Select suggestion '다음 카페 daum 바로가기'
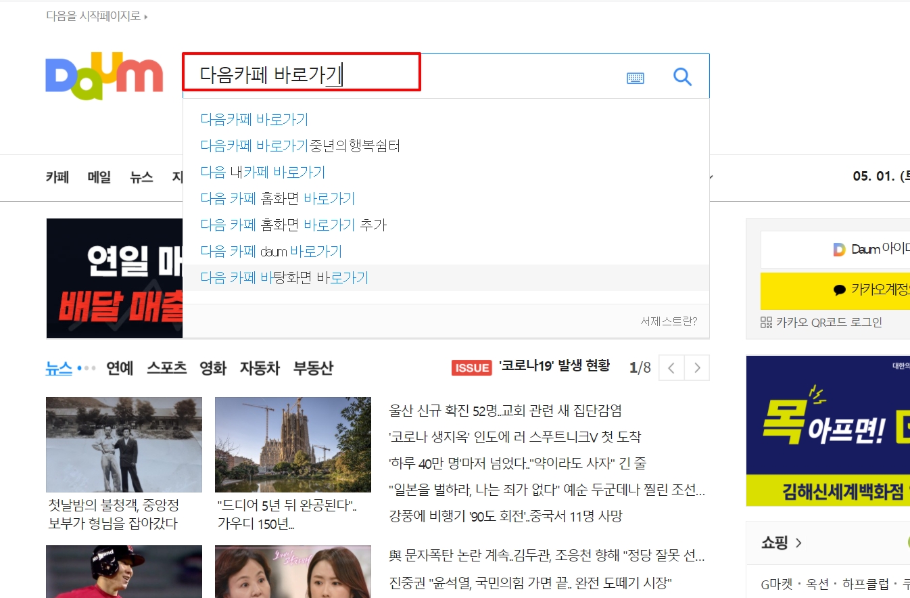The image size is (910, 598). pyautogui.click(x=271, y=251)
